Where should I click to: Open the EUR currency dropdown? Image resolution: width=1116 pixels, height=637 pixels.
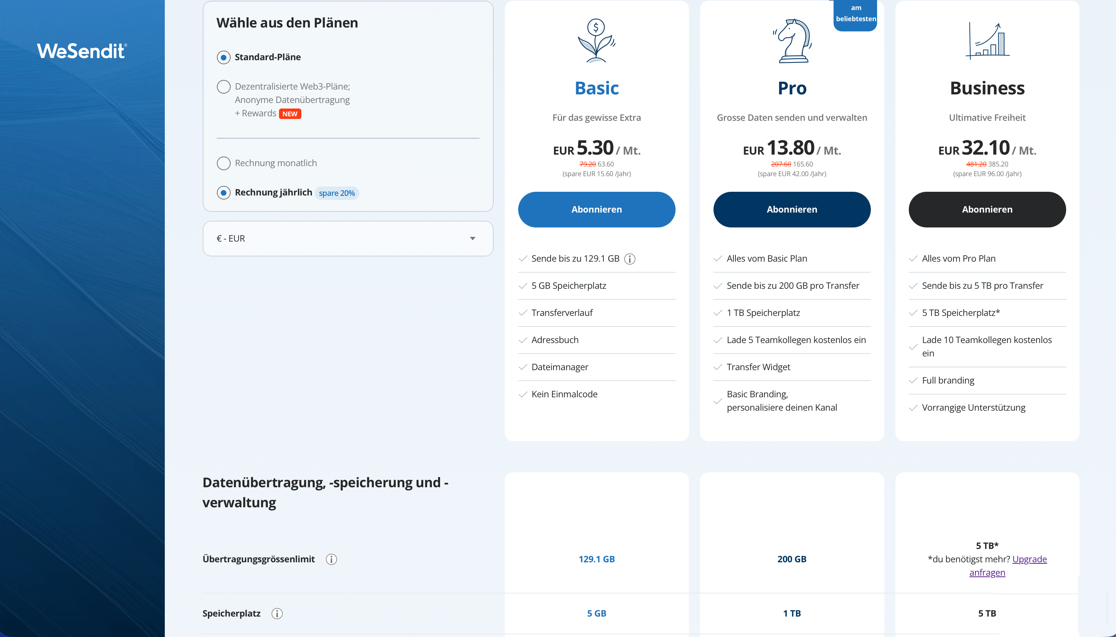point(347,239)
